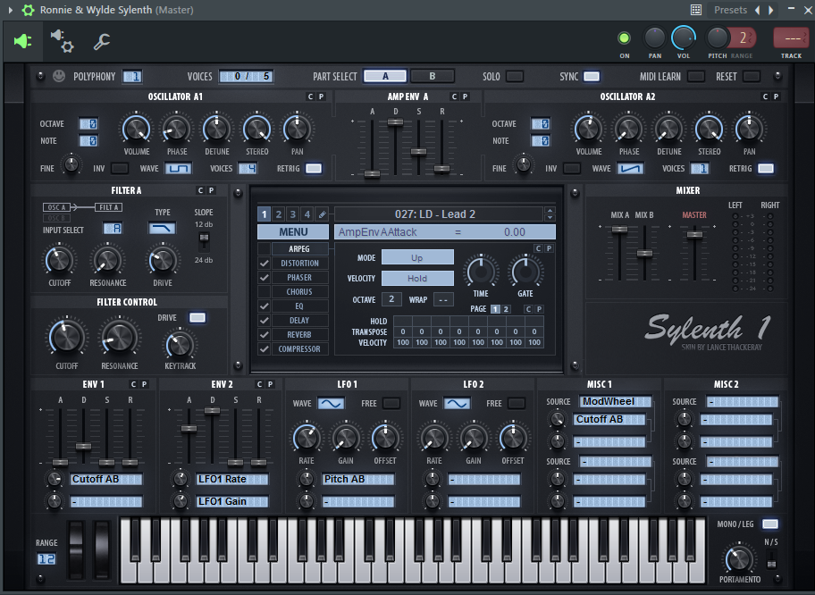This screenshot has height=595, width=815.
Task: Click Oscillator A2 paste P button
Action: pyautogui.click(x=776, y=96)
